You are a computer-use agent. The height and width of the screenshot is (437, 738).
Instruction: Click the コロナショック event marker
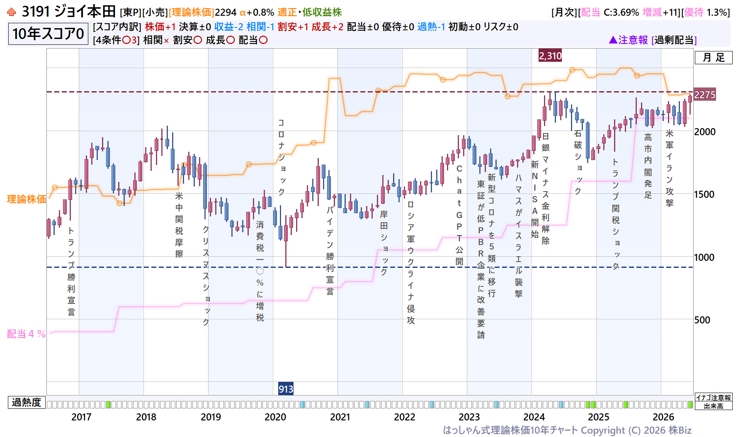[x=282, y=157]
